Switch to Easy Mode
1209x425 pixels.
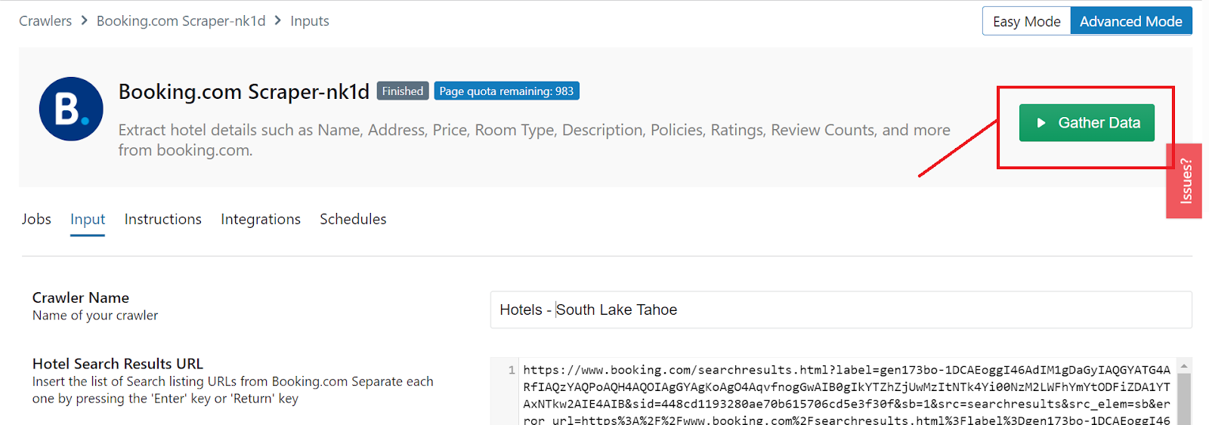(x=1026, y=21)
